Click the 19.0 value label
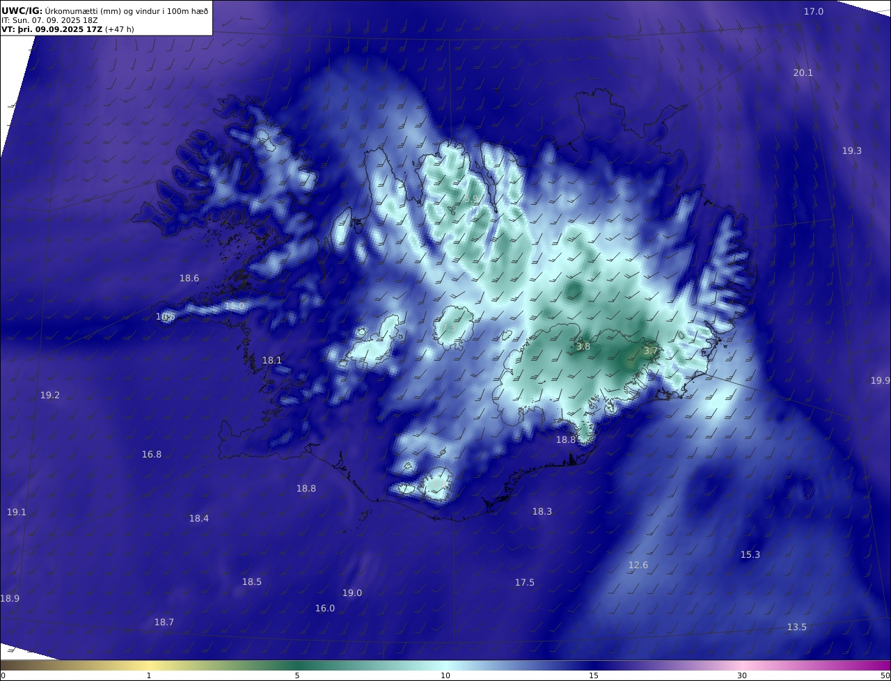Viewport: 891px width, 681px height. click(352, 593)
